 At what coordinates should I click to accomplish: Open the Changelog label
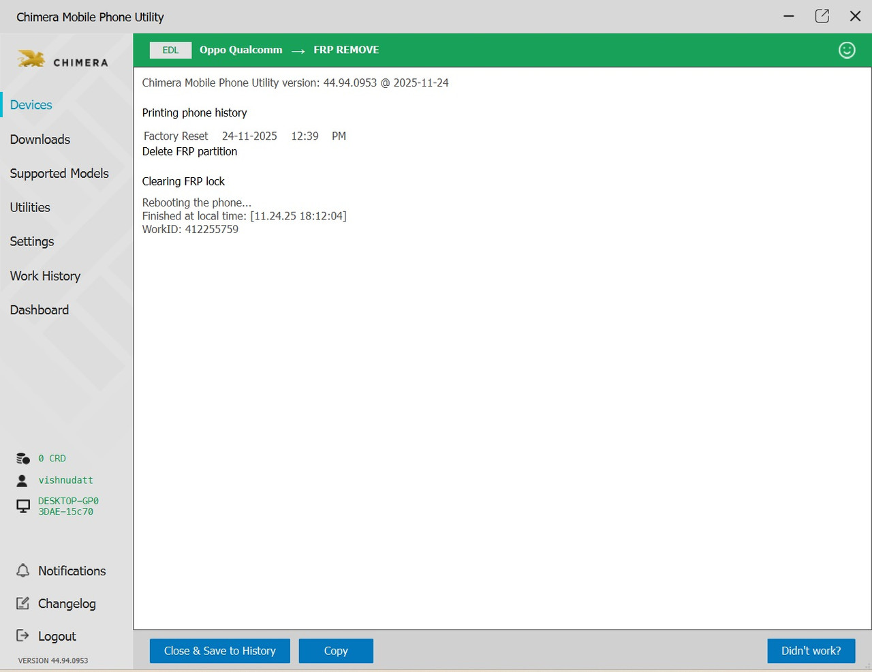[67, 604]
